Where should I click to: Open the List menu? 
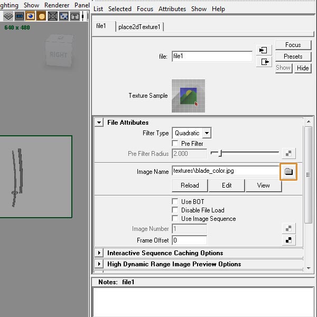(x=98, y=9)
